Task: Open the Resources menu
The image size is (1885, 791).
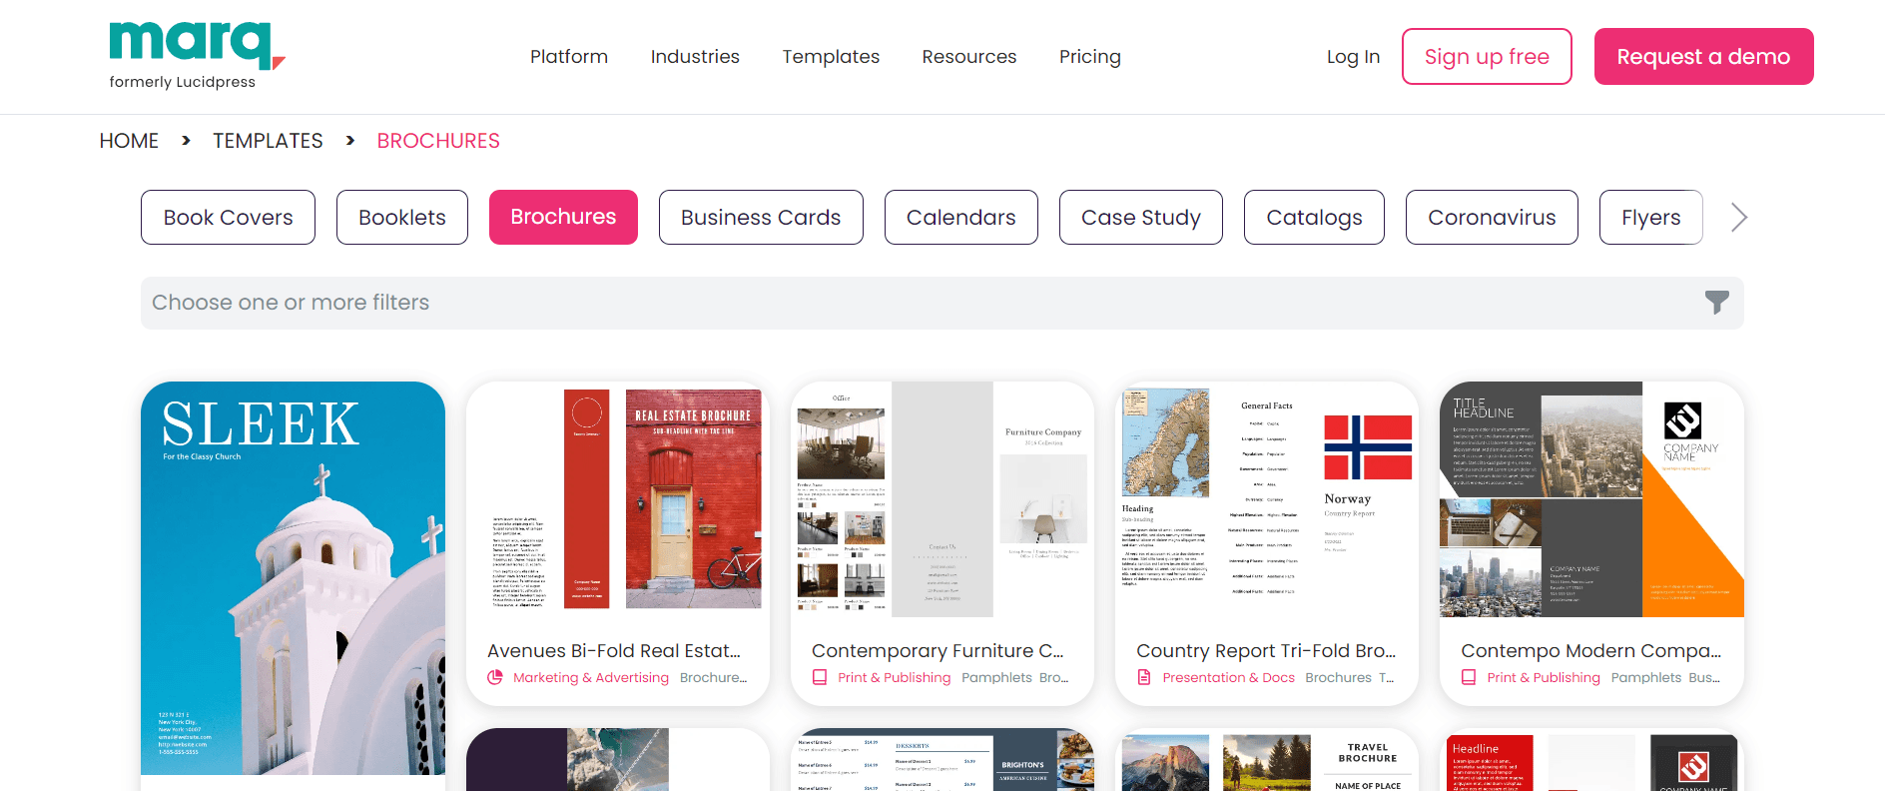Action: pyautogui.click(x=969, y=57)
